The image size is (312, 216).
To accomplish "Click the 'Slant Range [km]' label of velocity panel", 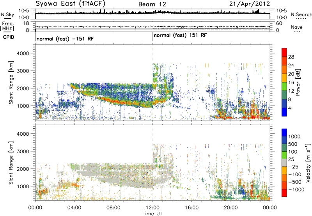I will [11, 163].
